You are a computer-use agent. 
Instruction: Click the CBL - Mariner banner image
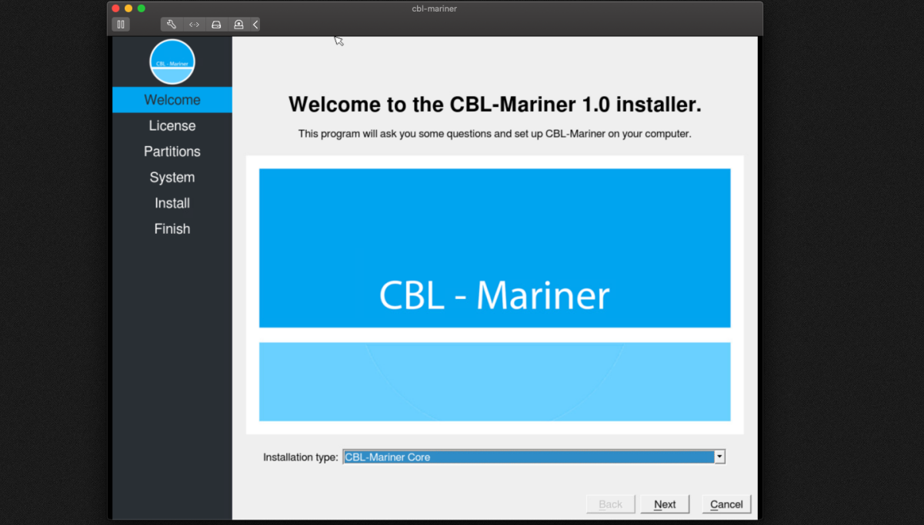(495, 295)
